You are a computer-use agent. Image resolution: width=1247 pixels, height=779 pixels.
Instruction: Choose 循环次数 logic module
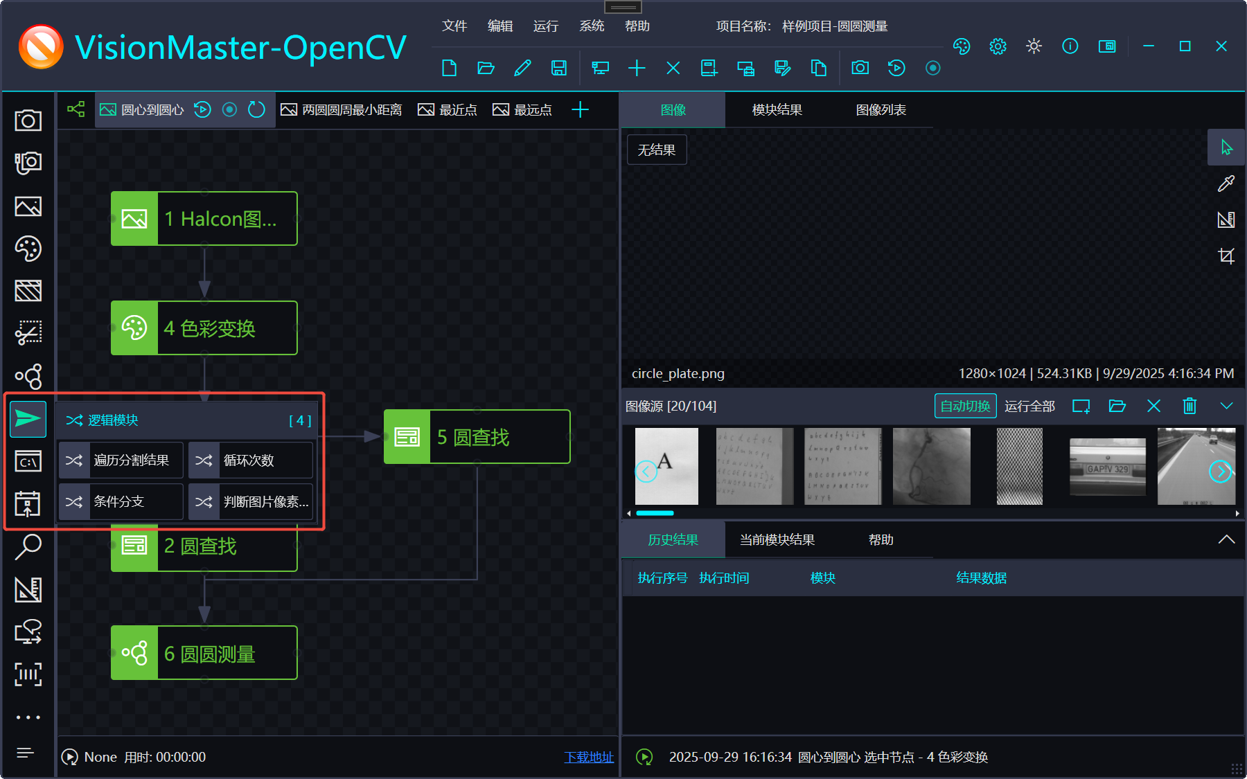(x=251, y=460)
